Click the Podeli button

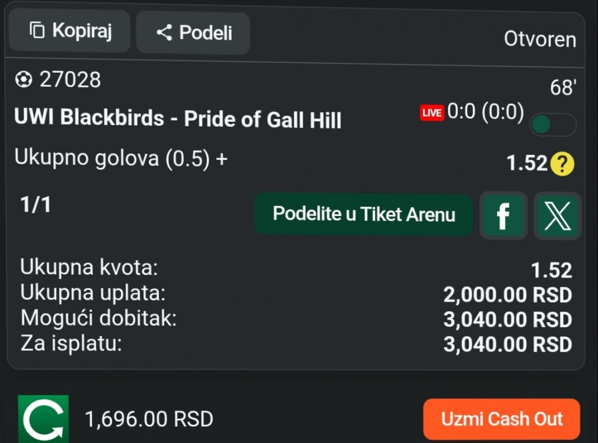193,33
